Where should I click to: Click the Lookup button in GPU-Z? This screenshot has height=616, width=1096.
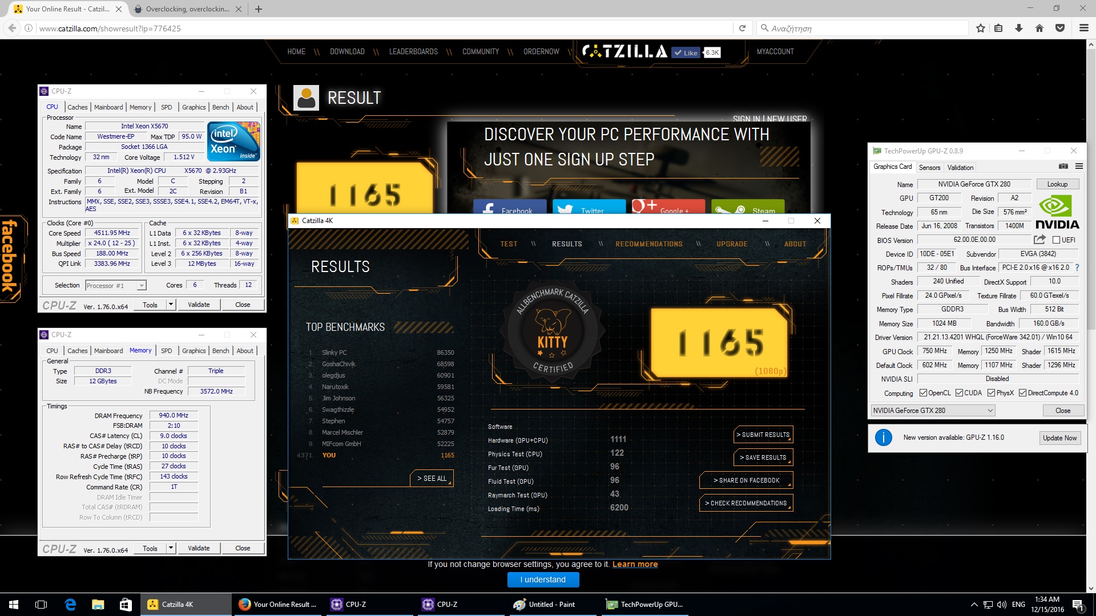[1057, 184]
